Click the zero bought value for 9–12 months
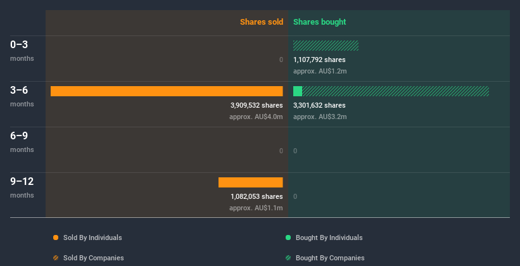Viewport: 520px width, 266px height. click(x=295, y=196)
